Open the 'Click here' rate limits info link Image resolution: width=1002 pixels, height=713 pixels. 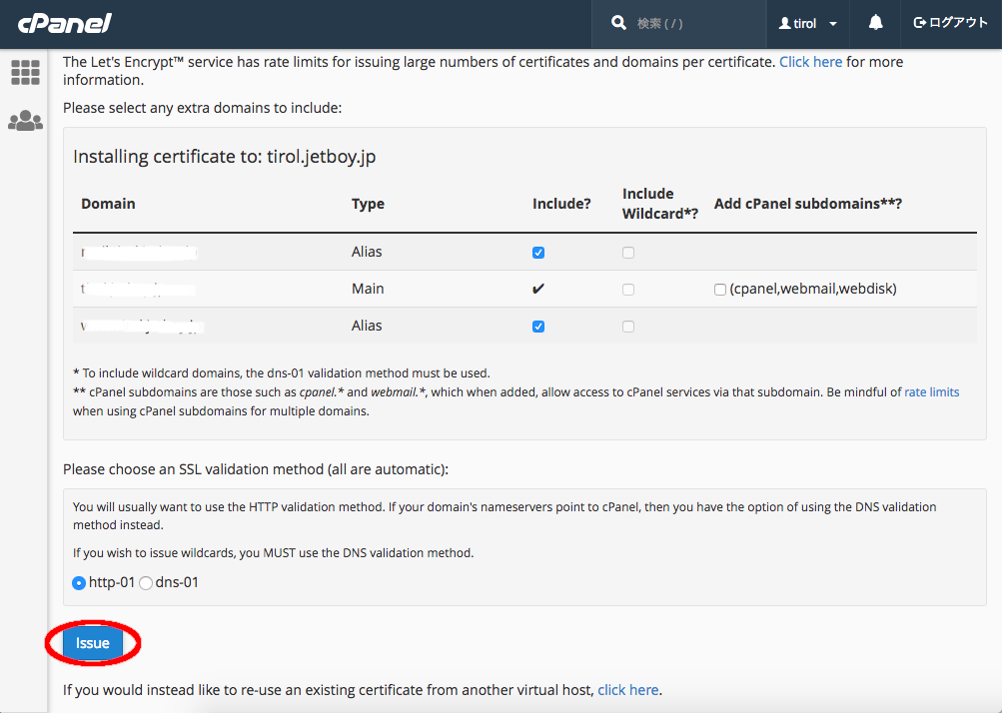pyautogui.click(x=810, y=62)
